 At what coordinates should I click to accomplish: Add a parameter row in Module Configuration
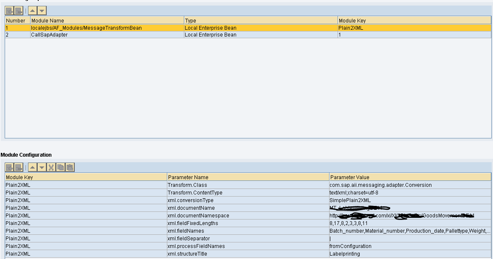coord(8,167)
